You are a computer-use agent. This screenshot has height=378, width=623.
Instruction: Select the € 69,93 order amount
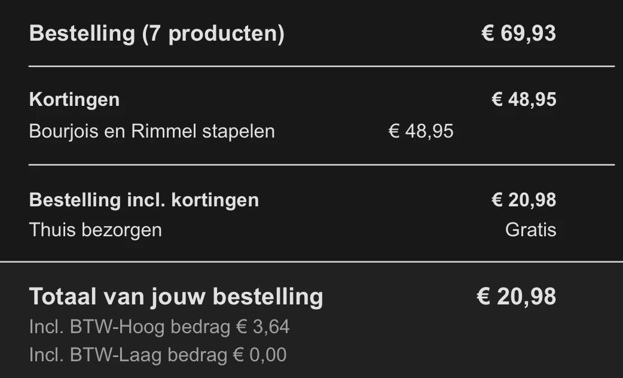518,33
